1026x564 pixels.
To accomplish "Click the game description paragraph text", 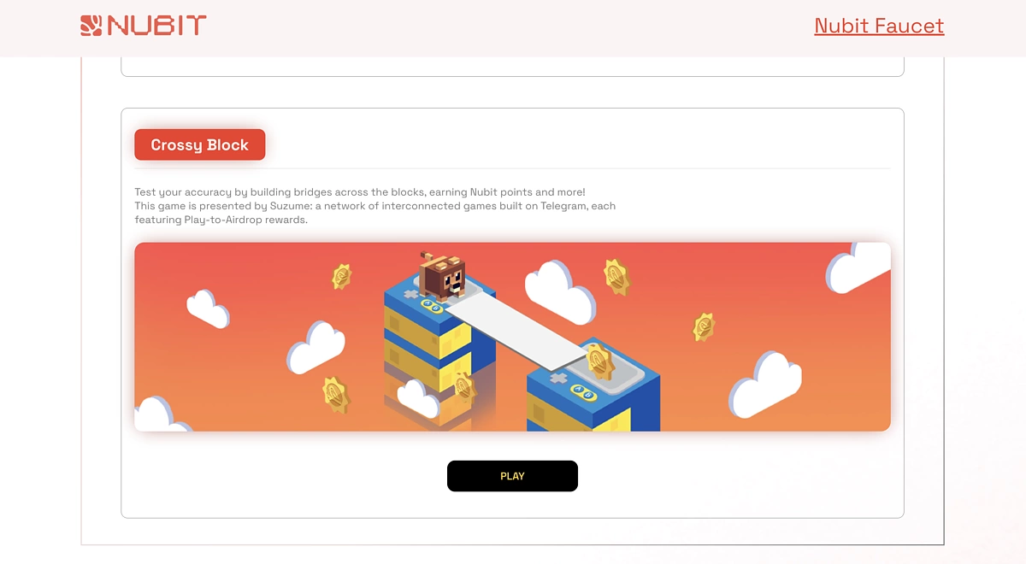I will 375,206.
